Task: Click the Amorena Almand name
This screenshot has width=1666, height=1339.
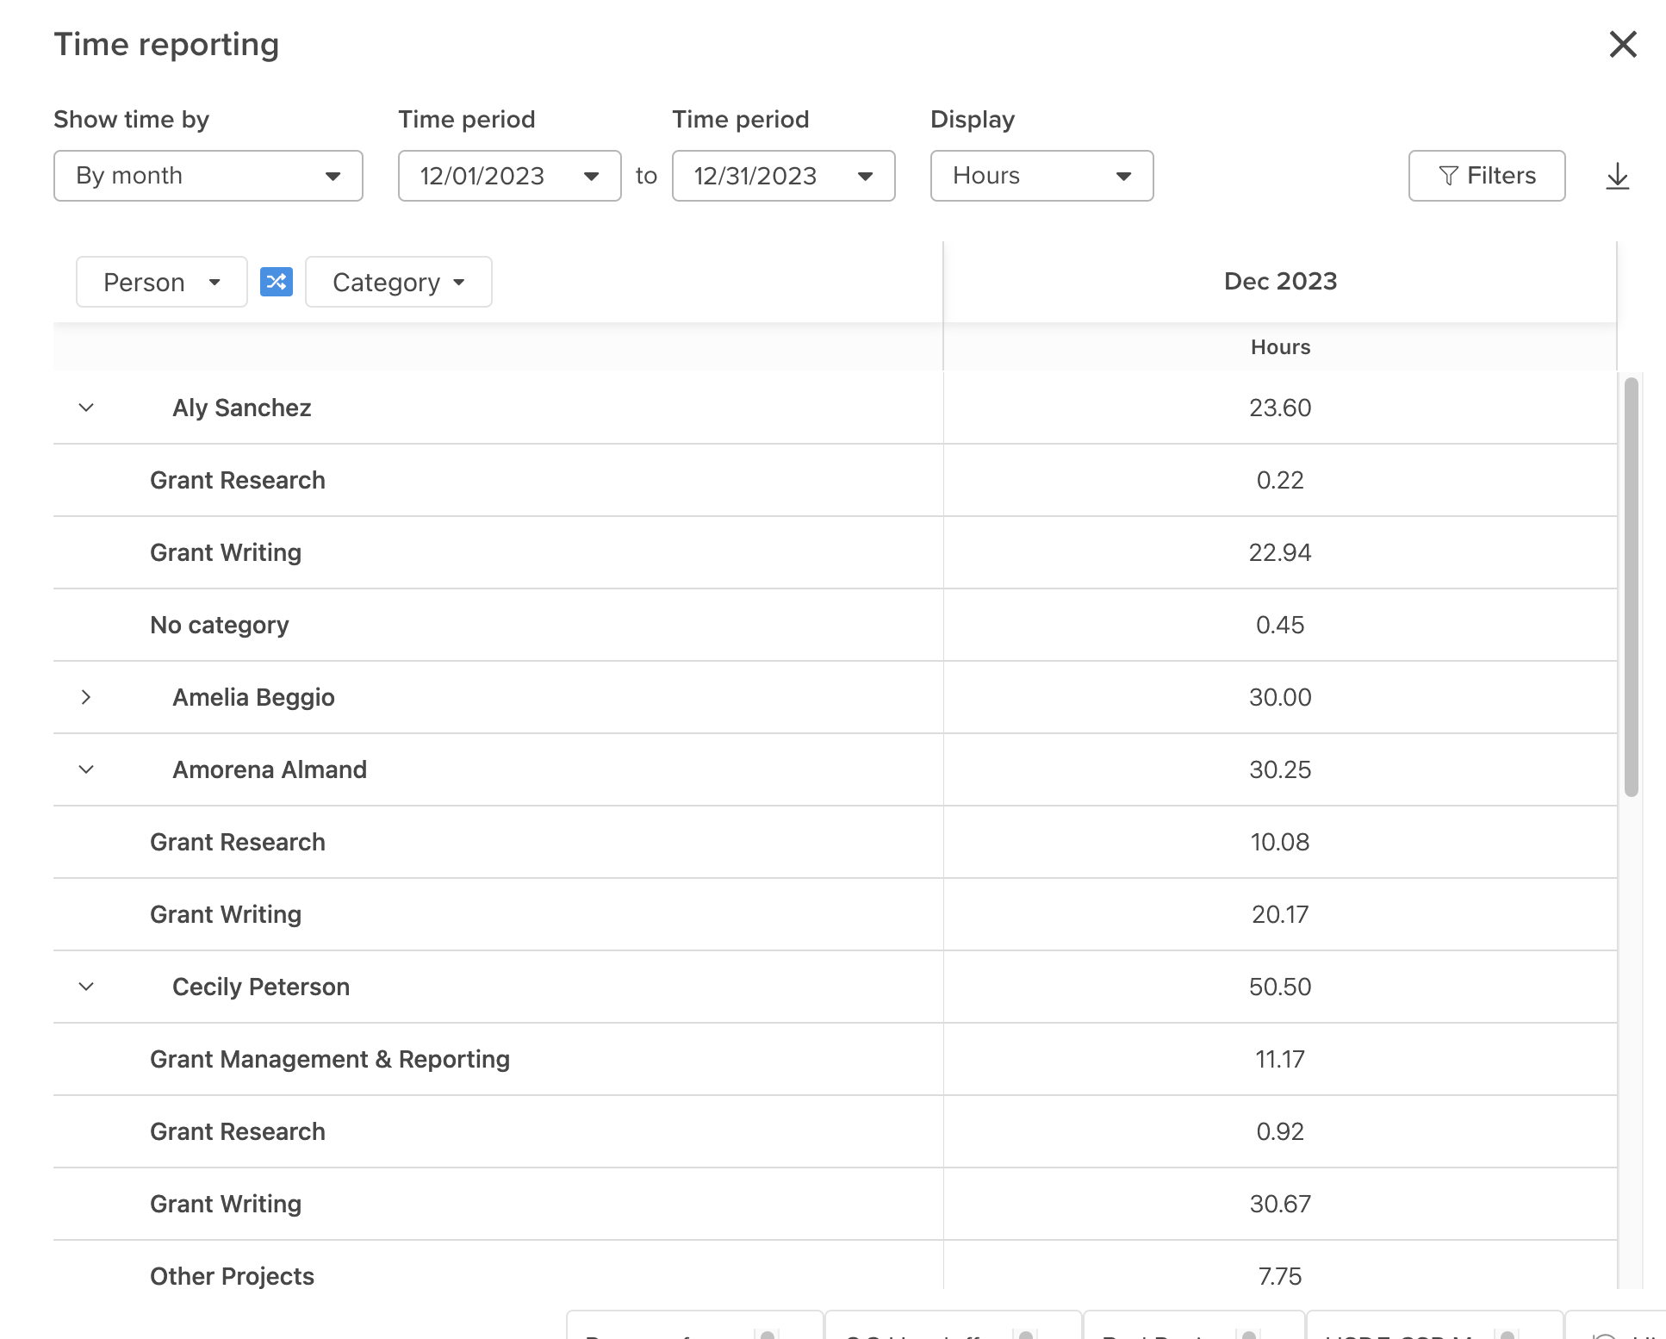Action: click(270, 769)
